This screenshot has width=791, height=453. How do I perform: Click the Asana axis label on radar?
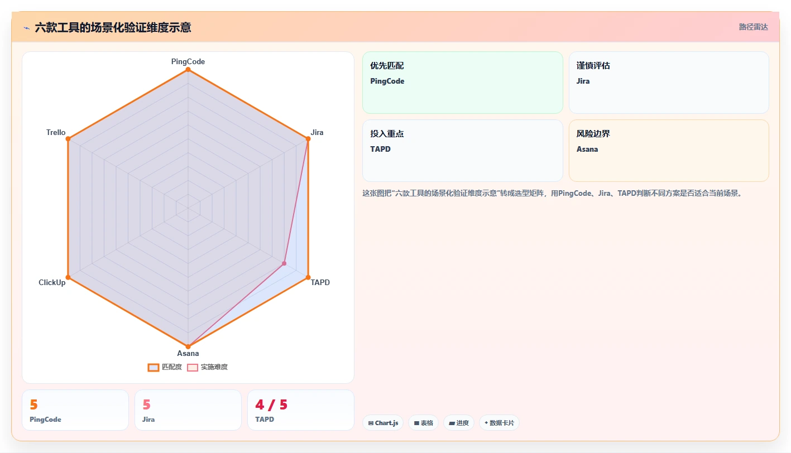[188, 353]
